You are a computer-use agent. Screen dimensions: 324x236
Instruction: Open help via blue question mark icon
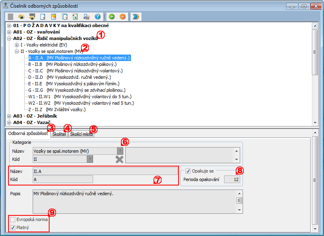coord(98,17)
